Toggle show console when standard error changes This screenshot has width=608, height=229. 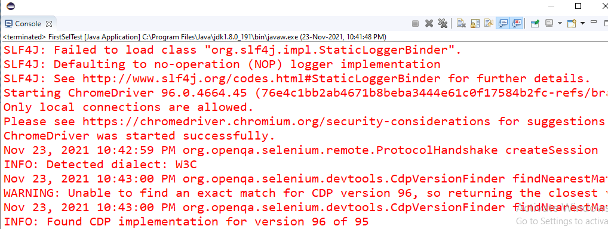tap(517, 24)
